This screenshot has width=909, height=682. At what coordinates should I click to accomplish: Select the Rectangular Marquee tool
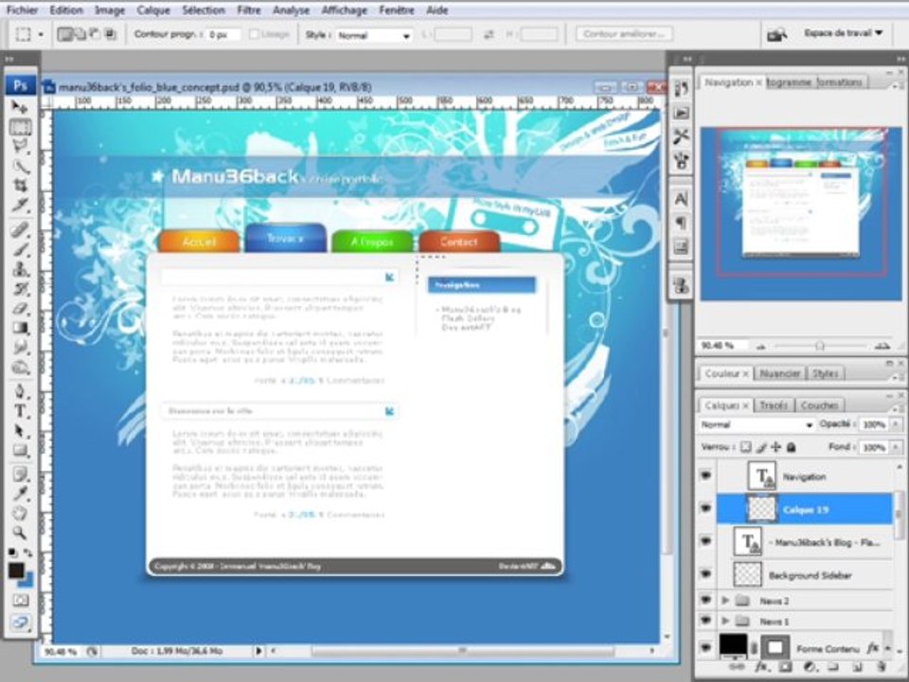point(20,128)
